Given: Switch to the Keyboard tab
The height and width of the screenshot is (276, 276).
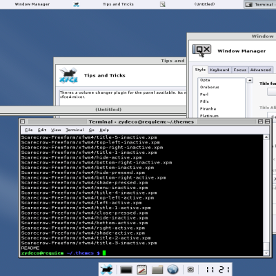Looking at the screenshot, I should point(219,70).
